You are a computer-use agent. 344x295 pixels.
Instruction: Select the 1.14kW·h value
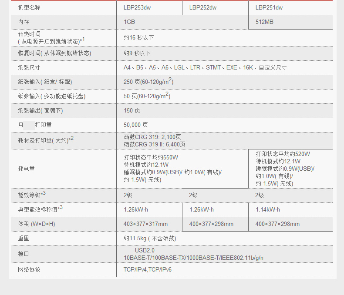pos(268,210)
